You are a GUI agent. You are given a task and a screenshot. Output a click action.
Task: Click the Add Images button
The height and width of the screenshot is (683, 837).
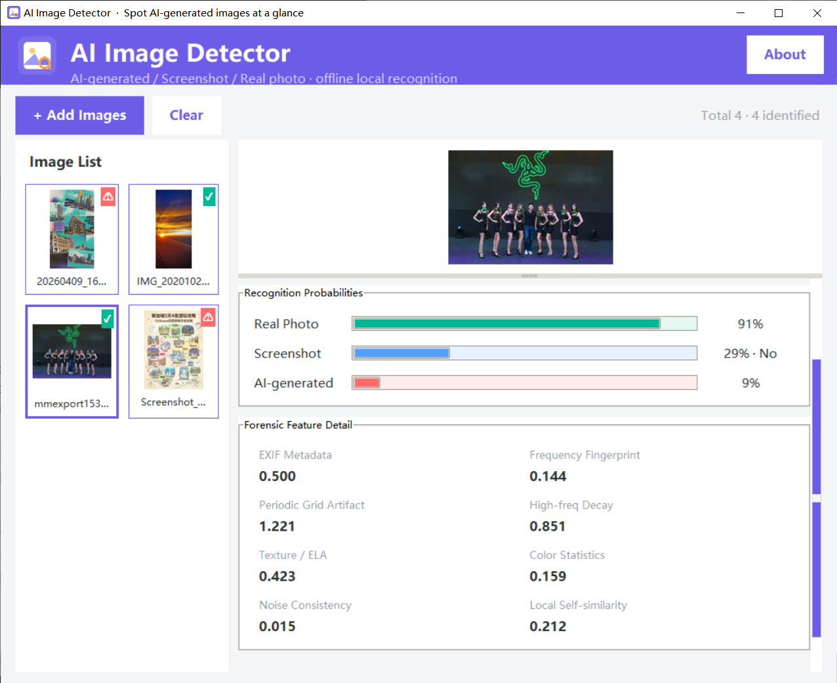(80, 115)
